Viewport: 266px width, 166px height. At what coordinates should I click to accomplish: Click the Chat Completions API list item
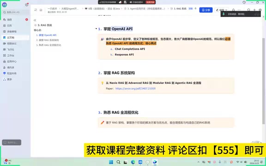click(130, 49)
